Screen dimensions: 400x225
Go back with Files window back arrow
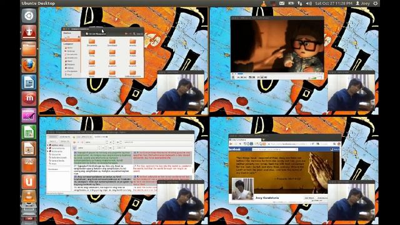(126, 34)
